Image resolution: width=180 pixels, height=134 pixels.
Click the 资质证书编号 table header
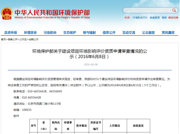[96, 126]
